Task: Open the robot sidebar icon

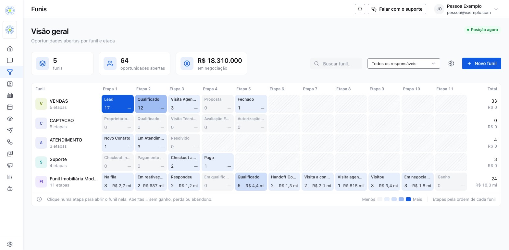Action: [10, 188]
